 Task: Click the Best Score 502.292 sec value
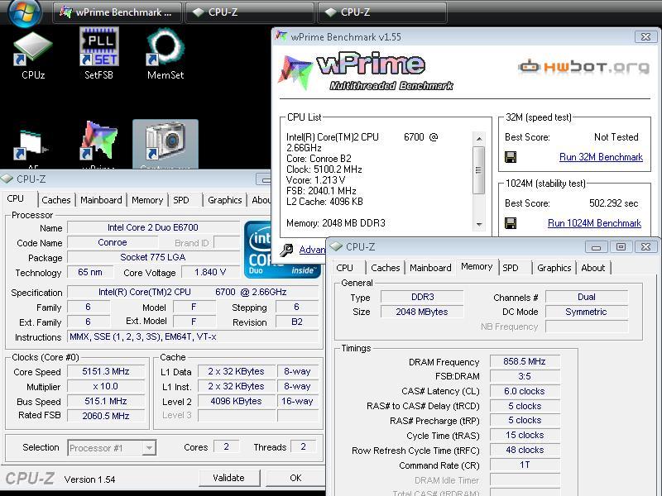coord(613,203)
